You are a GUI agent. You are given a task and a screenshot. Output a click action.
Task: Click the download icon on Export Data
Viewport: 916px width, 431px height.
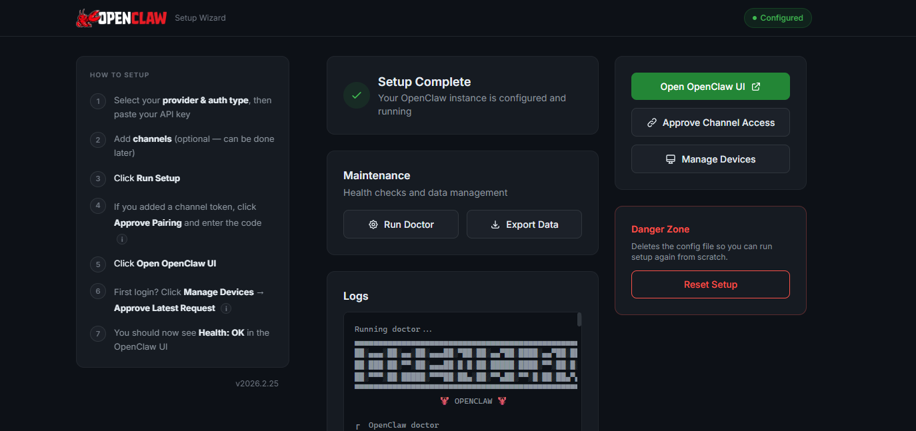coord(495,224)
